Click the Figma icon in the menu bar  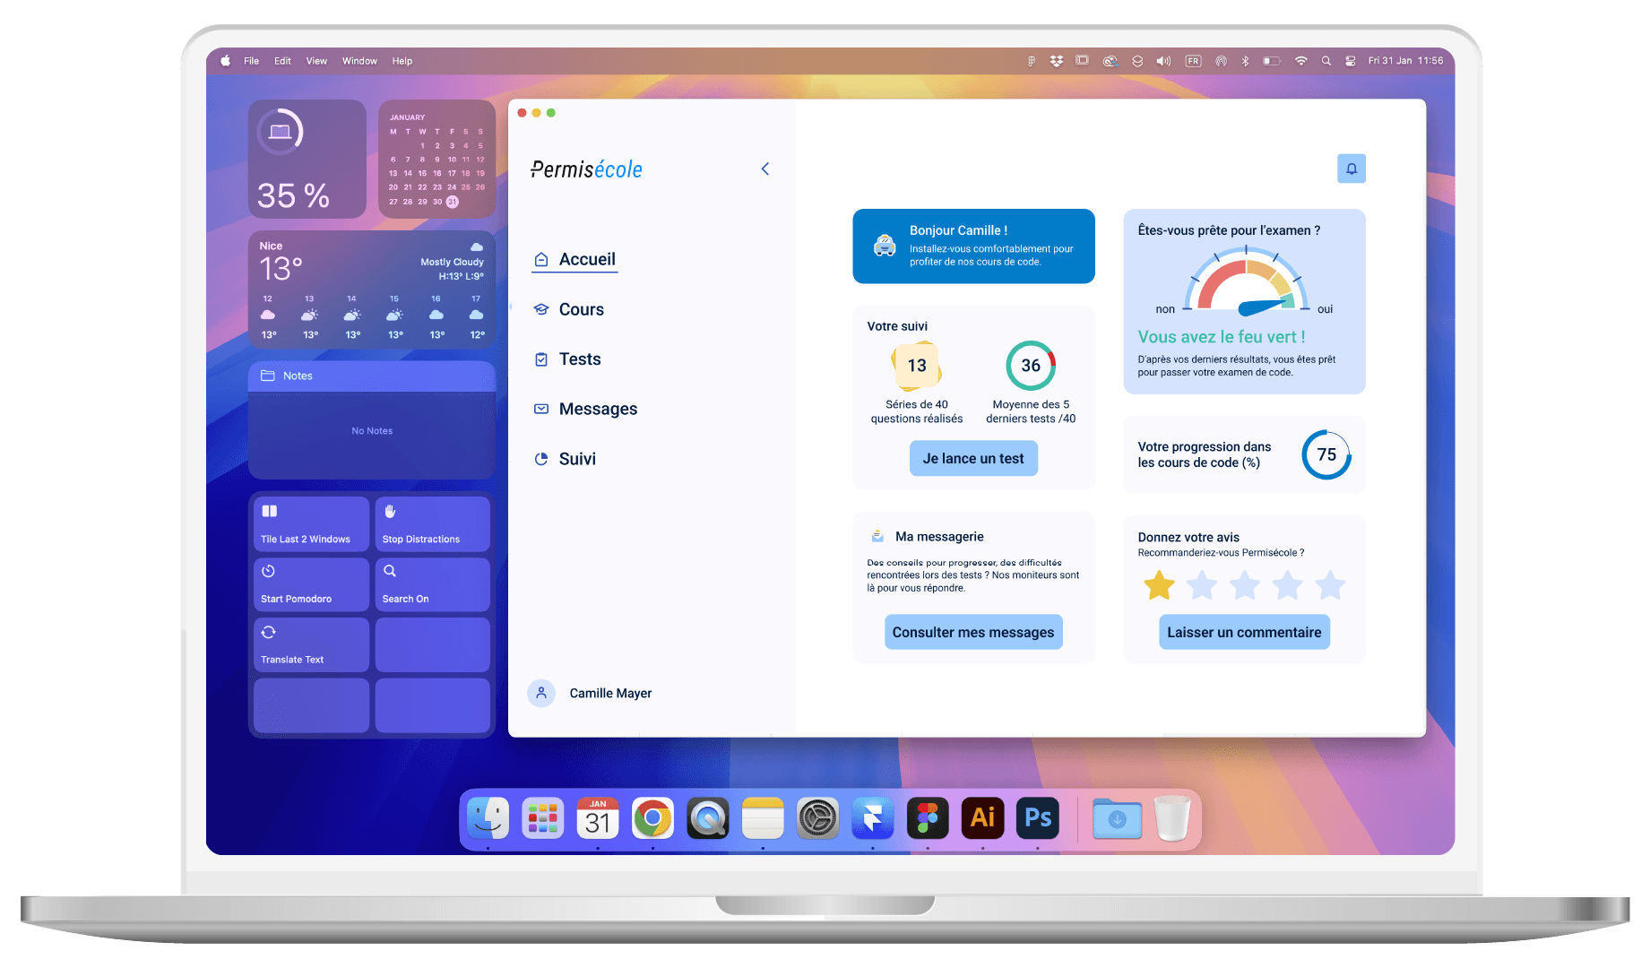pos(1031,61)
